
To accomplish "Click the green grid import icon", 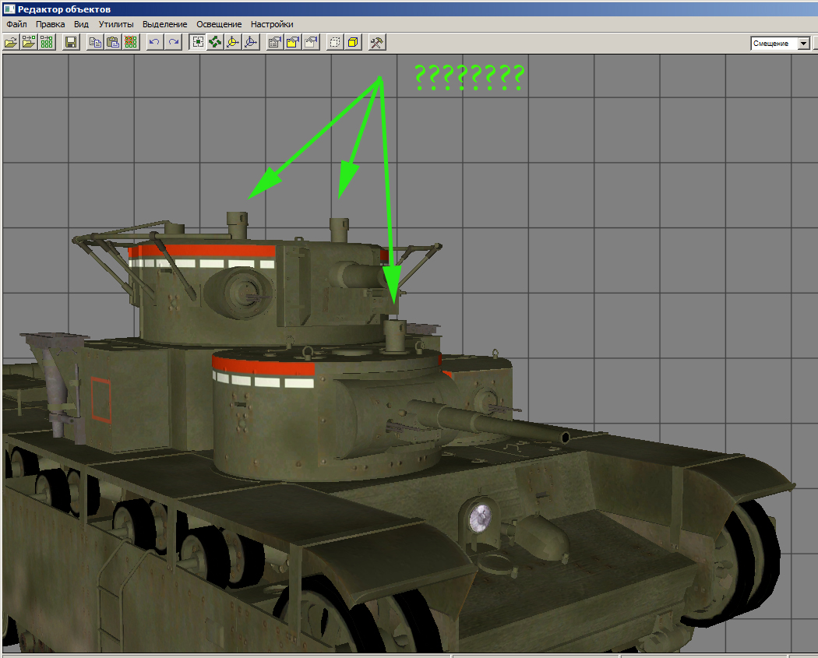I will [x=47, y=42].
